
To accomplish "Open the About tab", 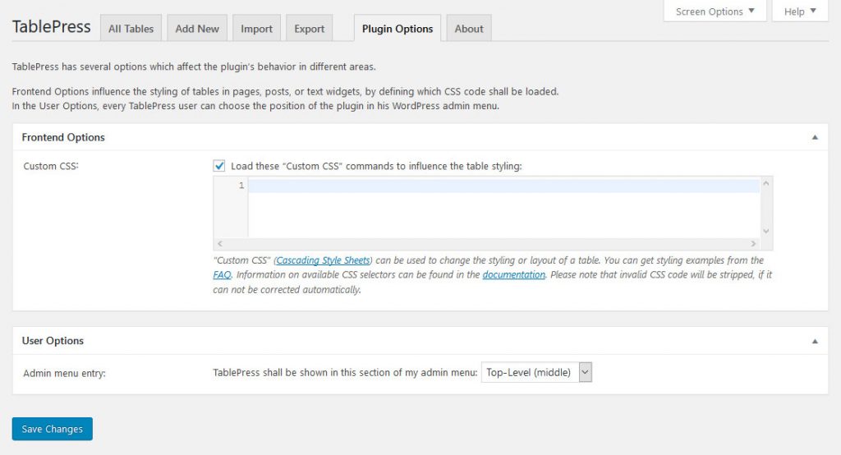I will tap(469, 29).
